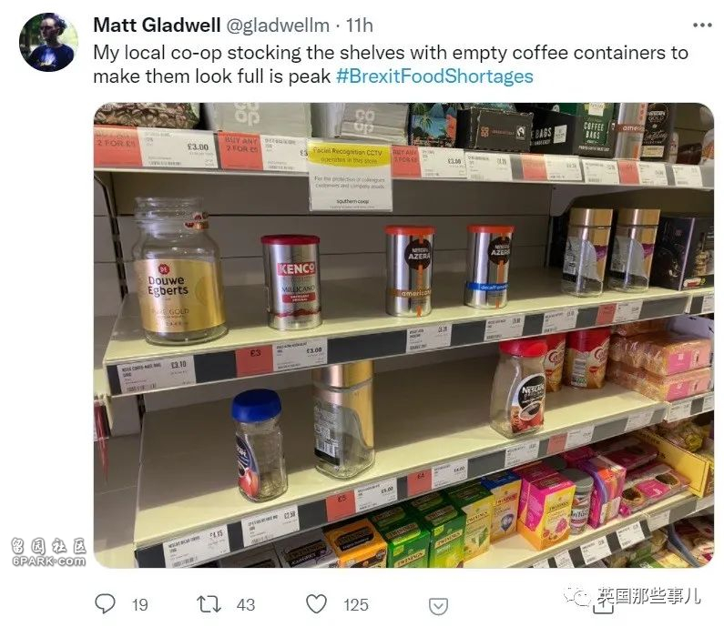Viewport: 724px width, 627px height.
Task: Click the tweet text about empty coffee containers
Action: [x=391, y=65]
